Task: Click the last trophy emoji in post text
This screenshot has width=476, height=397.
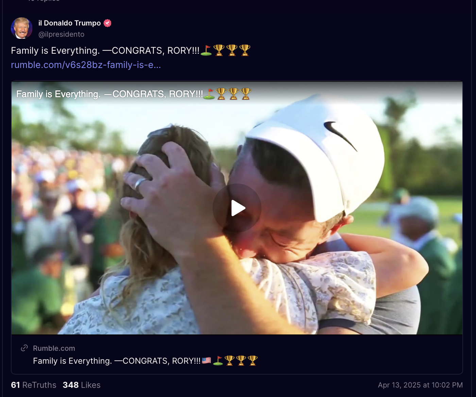Action: [245, 50]
